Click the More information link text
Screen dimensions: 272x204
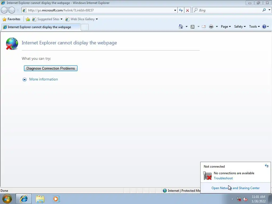(x=44, y=79)
